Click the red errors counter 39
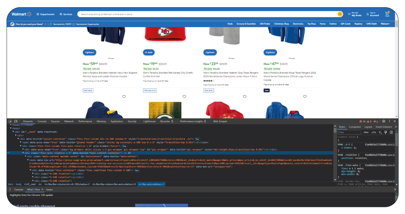The image size is (405, 214). click(x=362, y=121)
